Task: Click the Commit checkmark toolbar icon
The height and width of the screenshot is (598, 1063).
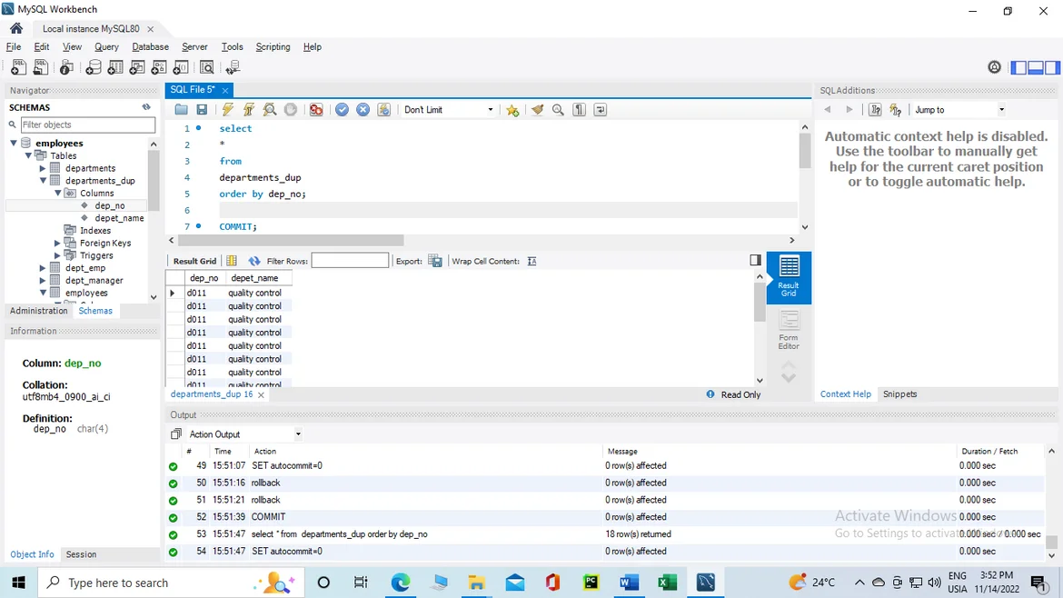Action: [x=342, y=110]
